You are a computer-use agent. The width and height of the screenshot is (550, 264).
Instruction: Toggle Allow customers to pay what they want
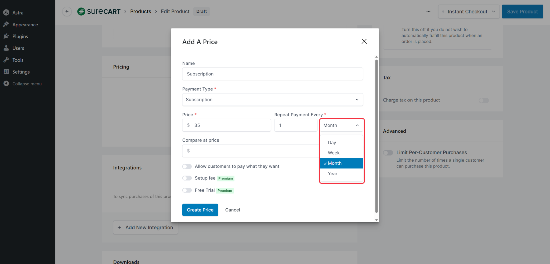click(x=187, y=167)
